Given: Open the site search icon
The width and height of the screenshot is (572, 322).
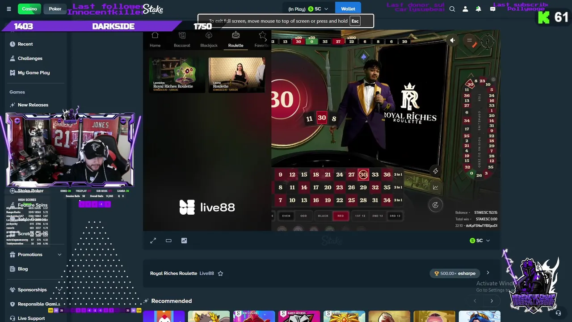Looking at the screenshot, I should coord(452,9).
